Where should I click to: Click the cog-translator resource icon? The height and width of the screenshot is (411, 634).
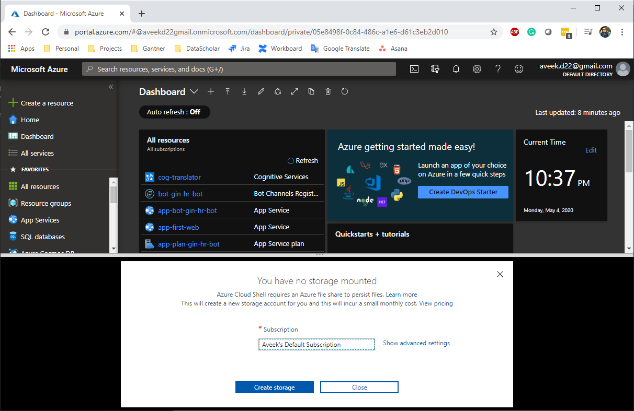click(150, 177)
